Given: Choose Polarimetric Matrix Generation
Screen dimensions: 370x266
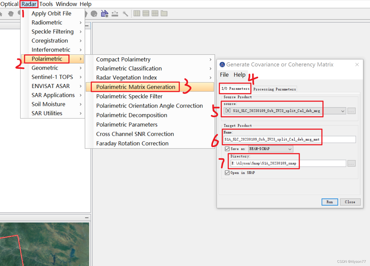Looking at the screenshot, I should tap(150, 87).
